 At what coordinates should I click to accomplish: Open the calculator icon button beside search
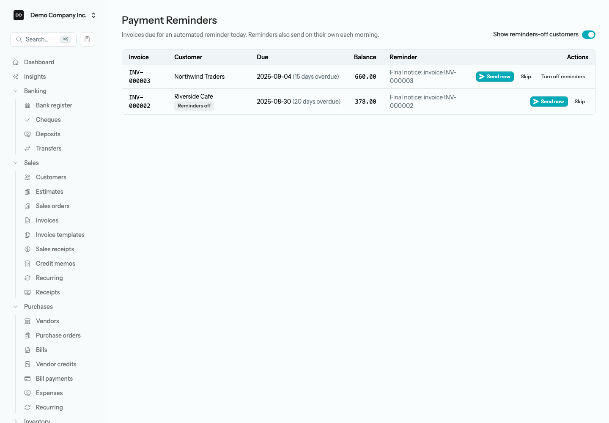coord(87,39)
